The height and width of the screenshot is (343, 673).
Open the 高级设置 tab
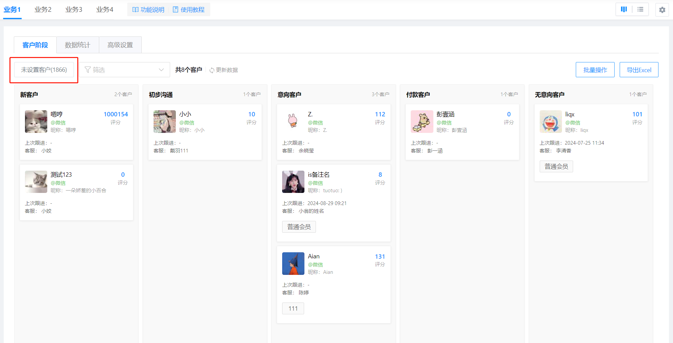(120, 45)
